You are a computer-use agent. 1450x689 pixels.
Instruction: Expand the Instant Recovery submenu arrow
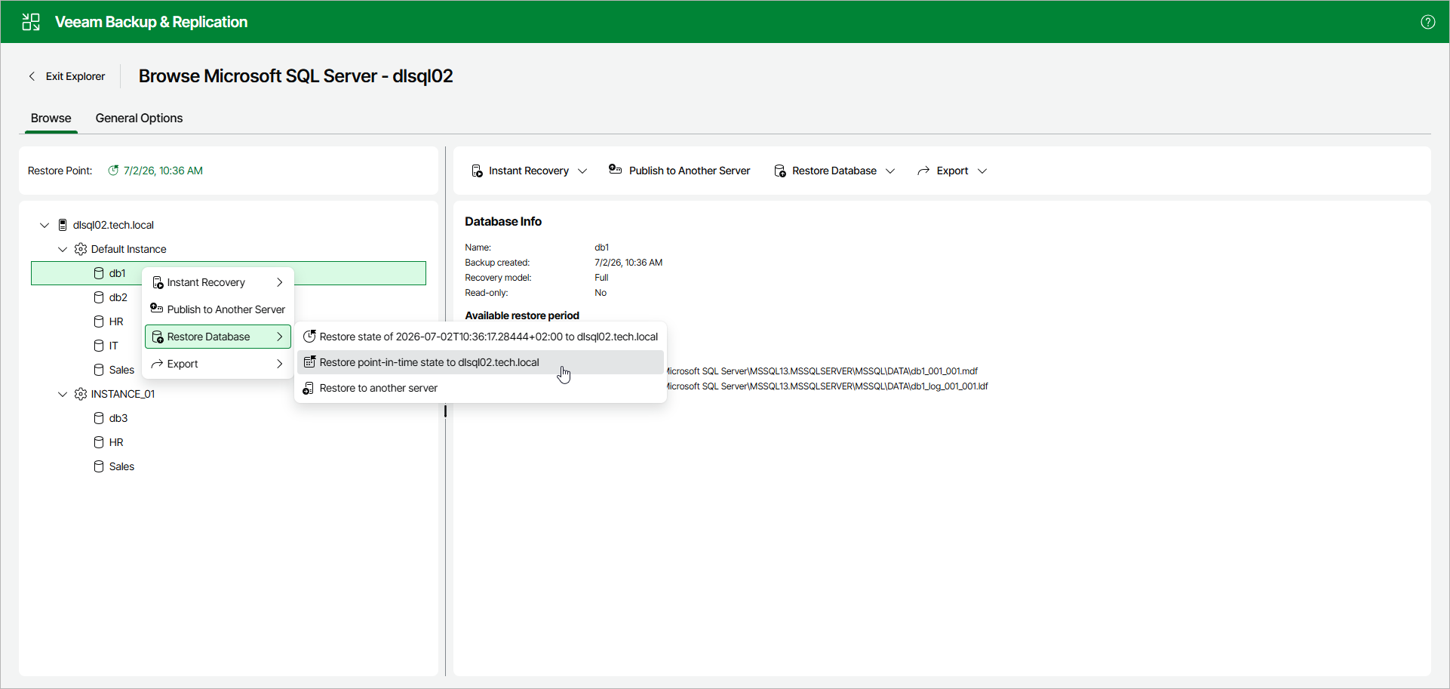click(x=280, y=282)
